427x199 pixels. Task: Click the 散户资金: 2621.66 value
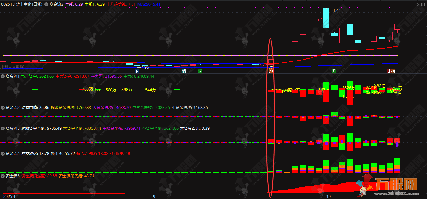coord(38,76)
